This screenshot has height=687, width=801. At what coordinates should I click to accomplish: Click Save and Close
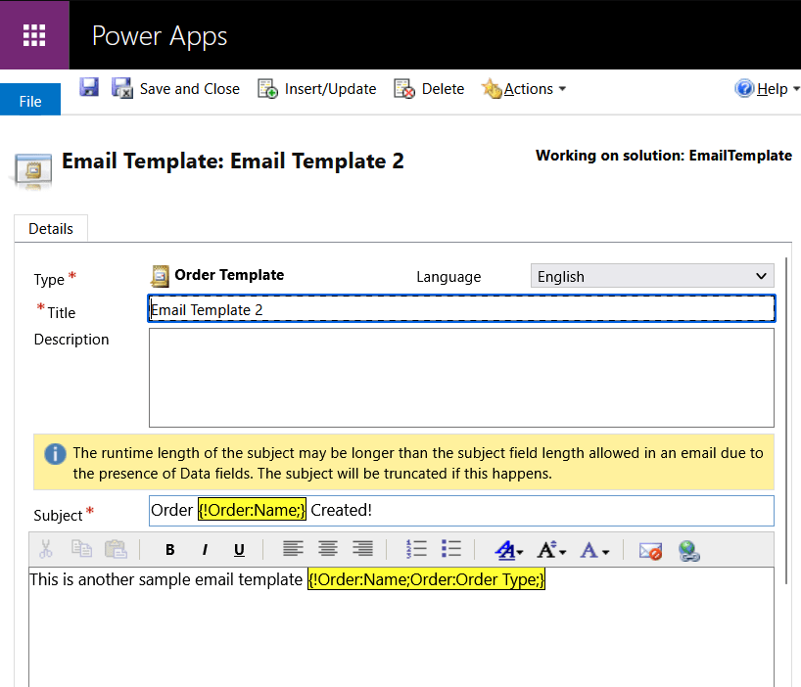175,89
